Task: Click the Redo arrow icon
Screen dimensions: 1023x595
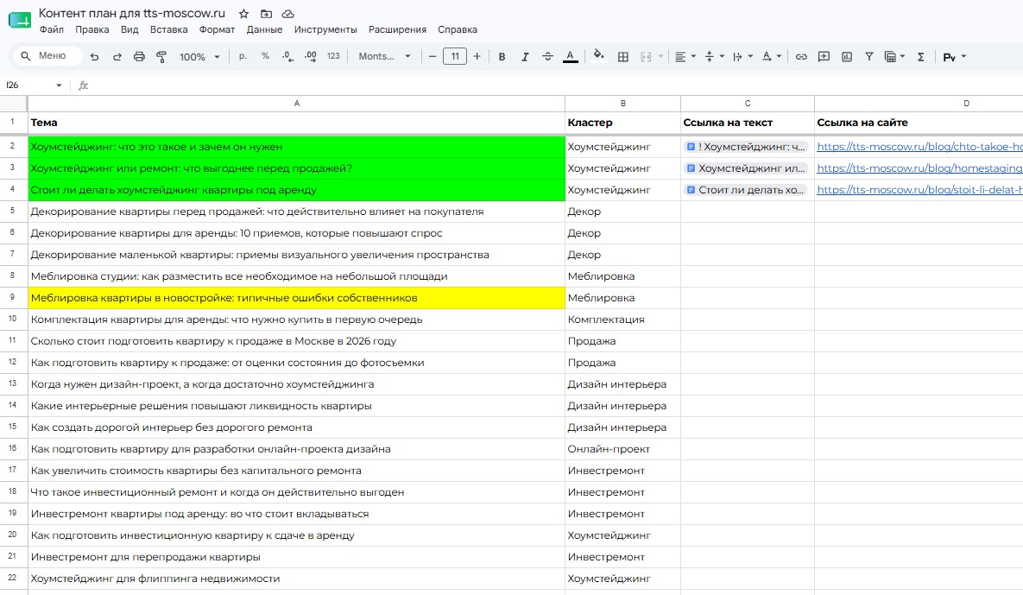Action: (117, 57)
